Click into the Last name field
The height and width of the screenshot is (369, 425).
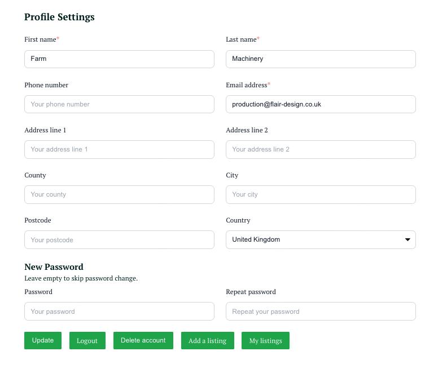tap(321, 59)
